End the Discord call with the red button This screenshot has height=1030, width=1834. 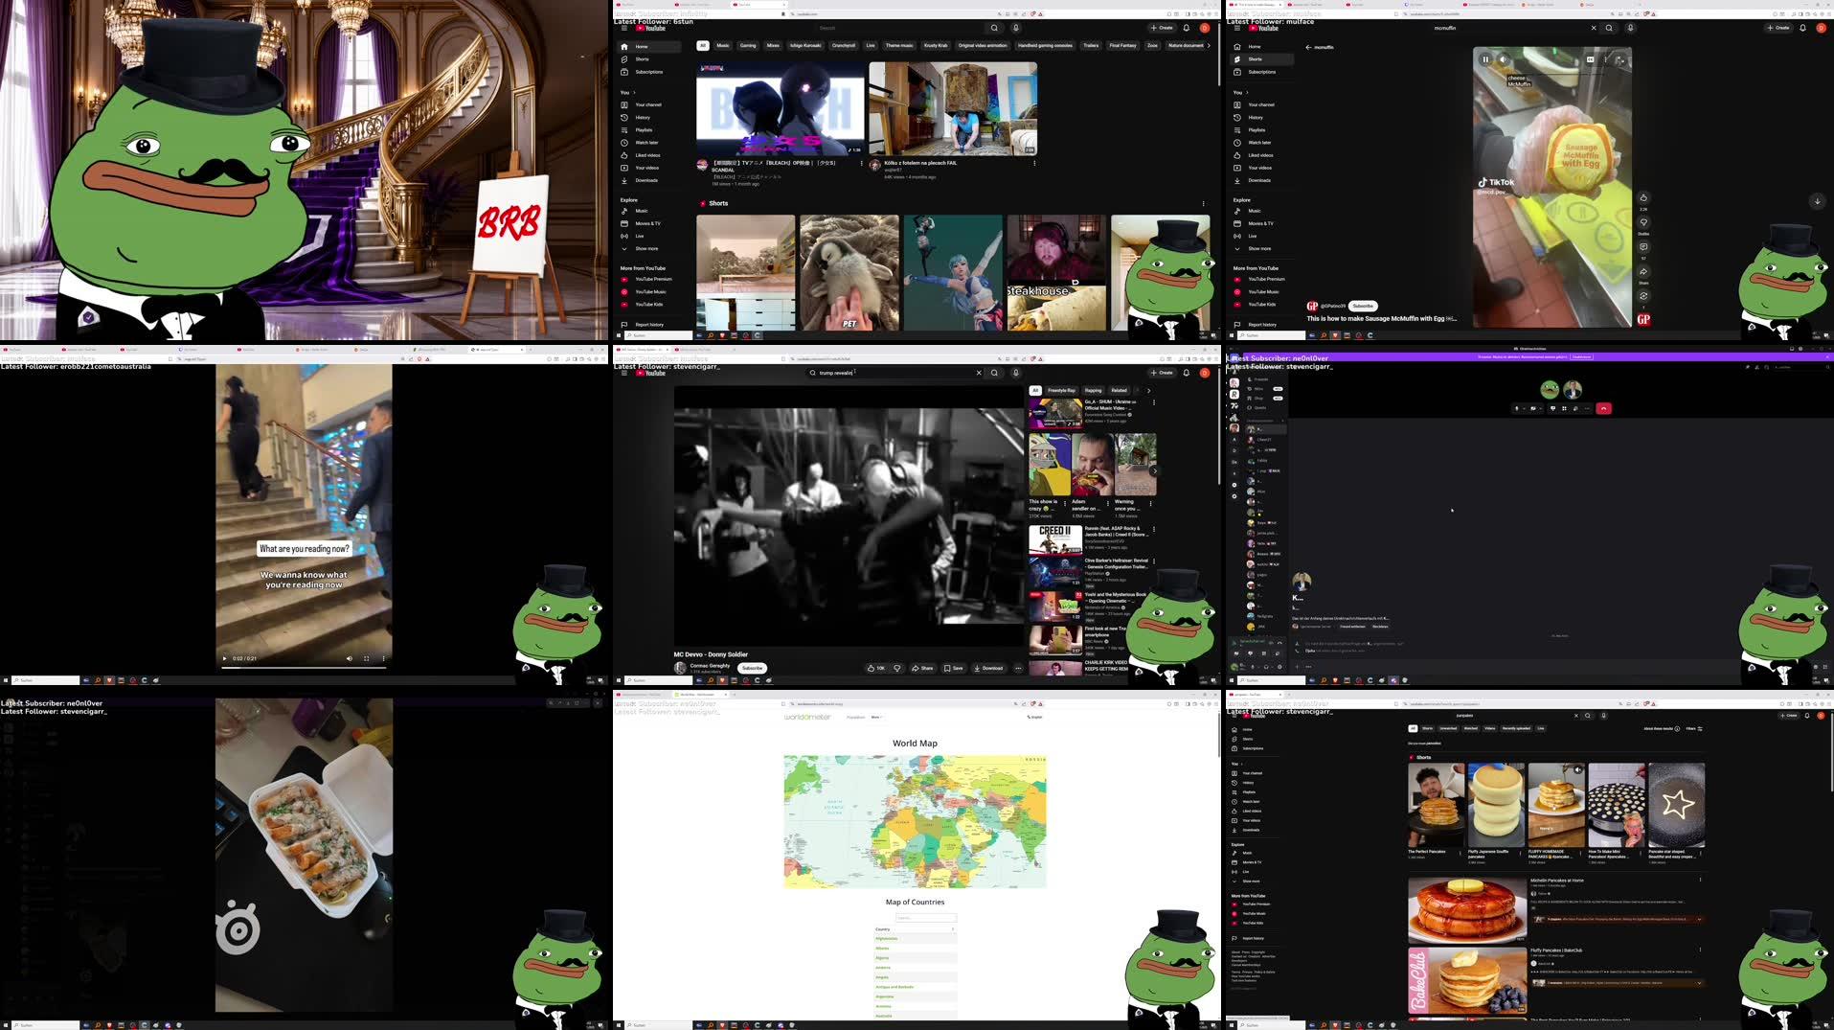point(1603,408)
